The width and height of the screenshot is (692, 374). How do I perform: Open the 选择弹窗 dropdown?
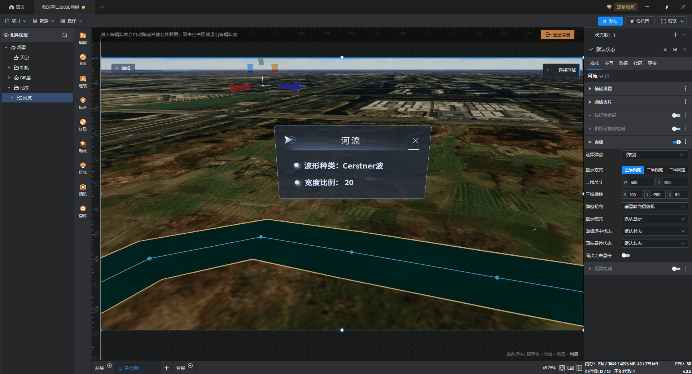point(654,155)
